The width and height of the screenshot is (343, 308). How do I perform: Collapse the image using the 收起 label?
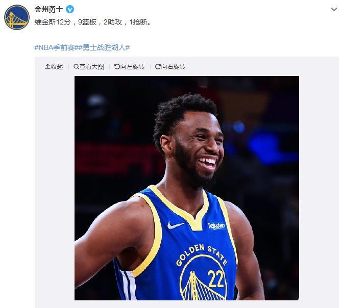pos(57,66)
